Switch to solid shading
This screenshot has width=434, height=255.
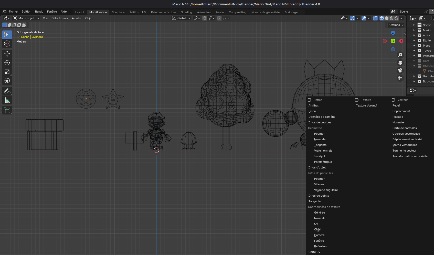point(387,18)
